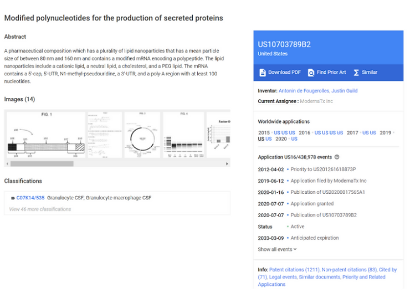410x298 pixels.
Task: Click the Find Prior Art magnifier icon
Action: pos(311,73)
